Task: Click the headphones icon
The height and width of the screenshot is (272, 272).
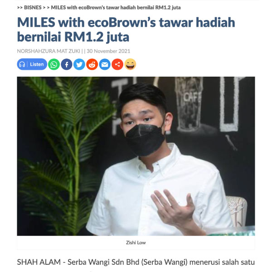Action: coord(22,64)
